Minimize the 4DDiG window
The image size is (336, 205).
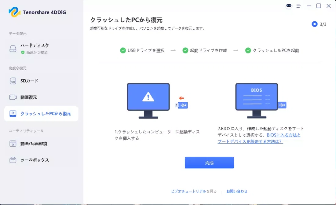309,6
